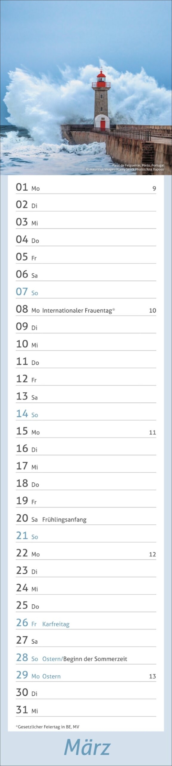This screenshot has height=766, width=172.
Task: Click week number 10 beside 08 Mo
Action: coord(152,310)
